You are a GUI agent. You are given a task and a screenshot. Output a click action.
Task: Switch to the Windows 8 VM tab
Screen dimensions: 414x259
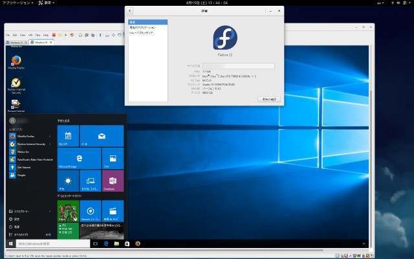click(x=16, y=43)
